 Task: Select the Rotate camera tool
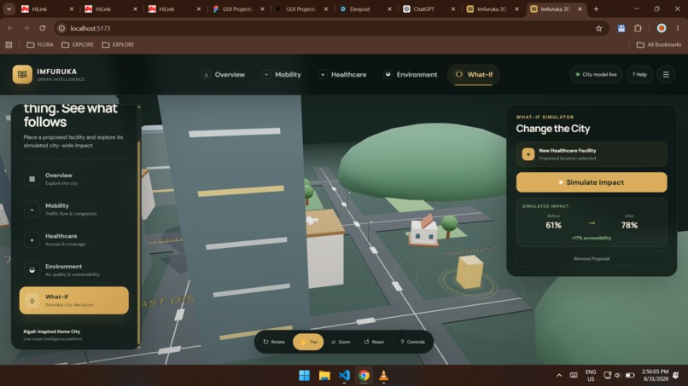coord(274,342)
